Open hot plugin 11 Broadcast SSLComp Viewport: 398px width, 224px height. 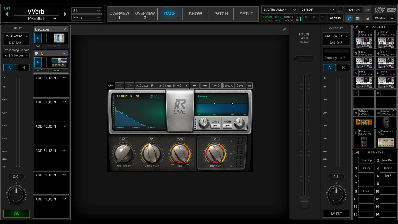tap(364, 142)
